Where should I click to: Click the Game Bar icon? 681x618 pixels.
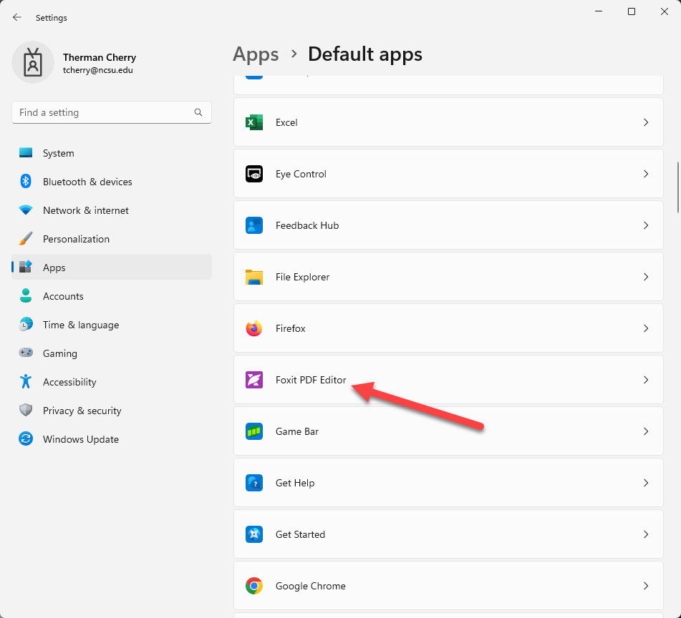[253, 431]
